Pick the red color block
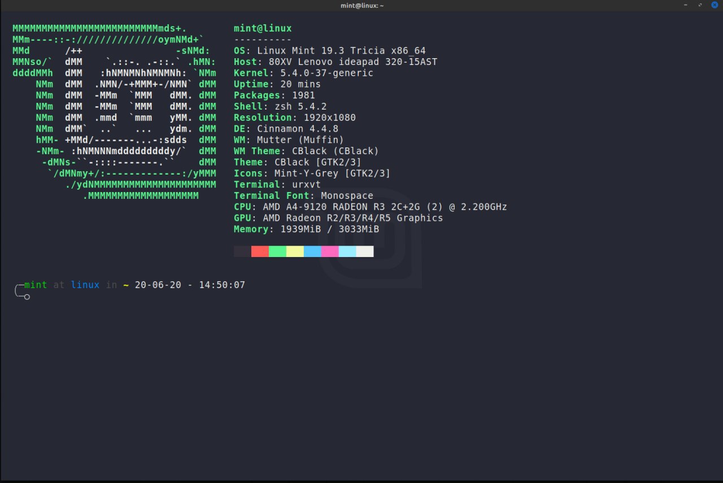This screenshot has height=483, width=723. click(x=260, y=251)
